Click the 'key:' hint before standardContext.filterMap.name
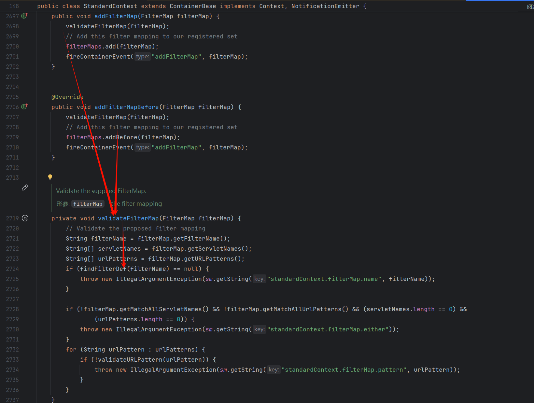The width and height of the screenshot is (534, 403). 259,279
